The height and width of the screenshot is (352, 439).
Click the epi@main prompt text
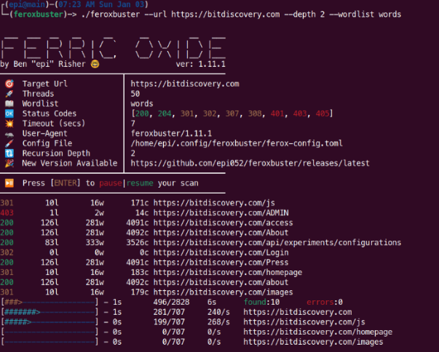[x=27, y=4]
